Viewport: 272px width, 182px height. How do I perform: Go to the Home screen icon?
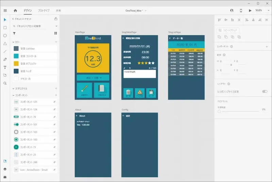tap(15, 11)
